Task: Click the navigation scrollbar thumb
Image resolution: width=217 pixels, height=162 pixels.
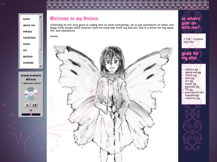Action: [40, 34]
